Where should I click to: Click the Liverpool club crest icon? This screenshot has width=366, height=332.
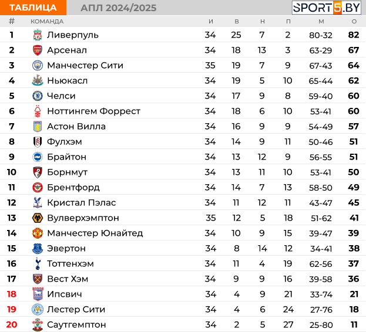pyautogui.click(x=38, y=35)
